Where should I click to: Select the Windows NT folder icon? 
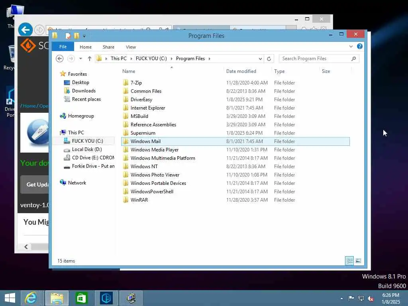coord(126,166)
